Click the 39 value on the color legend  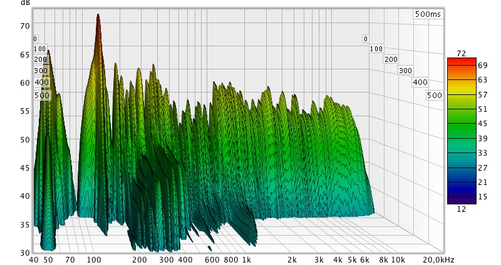coord(482,138)
